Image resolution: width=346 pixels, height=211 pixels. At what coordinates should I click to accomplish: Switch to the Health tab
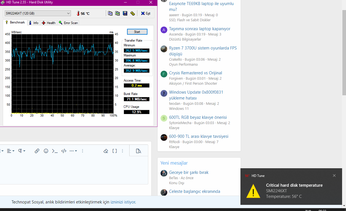coord(49,23)
